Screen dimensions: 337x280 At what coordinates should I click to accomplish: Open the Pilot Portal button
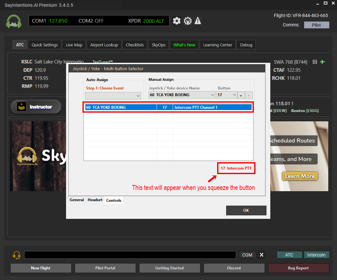(x=105, y=268)
